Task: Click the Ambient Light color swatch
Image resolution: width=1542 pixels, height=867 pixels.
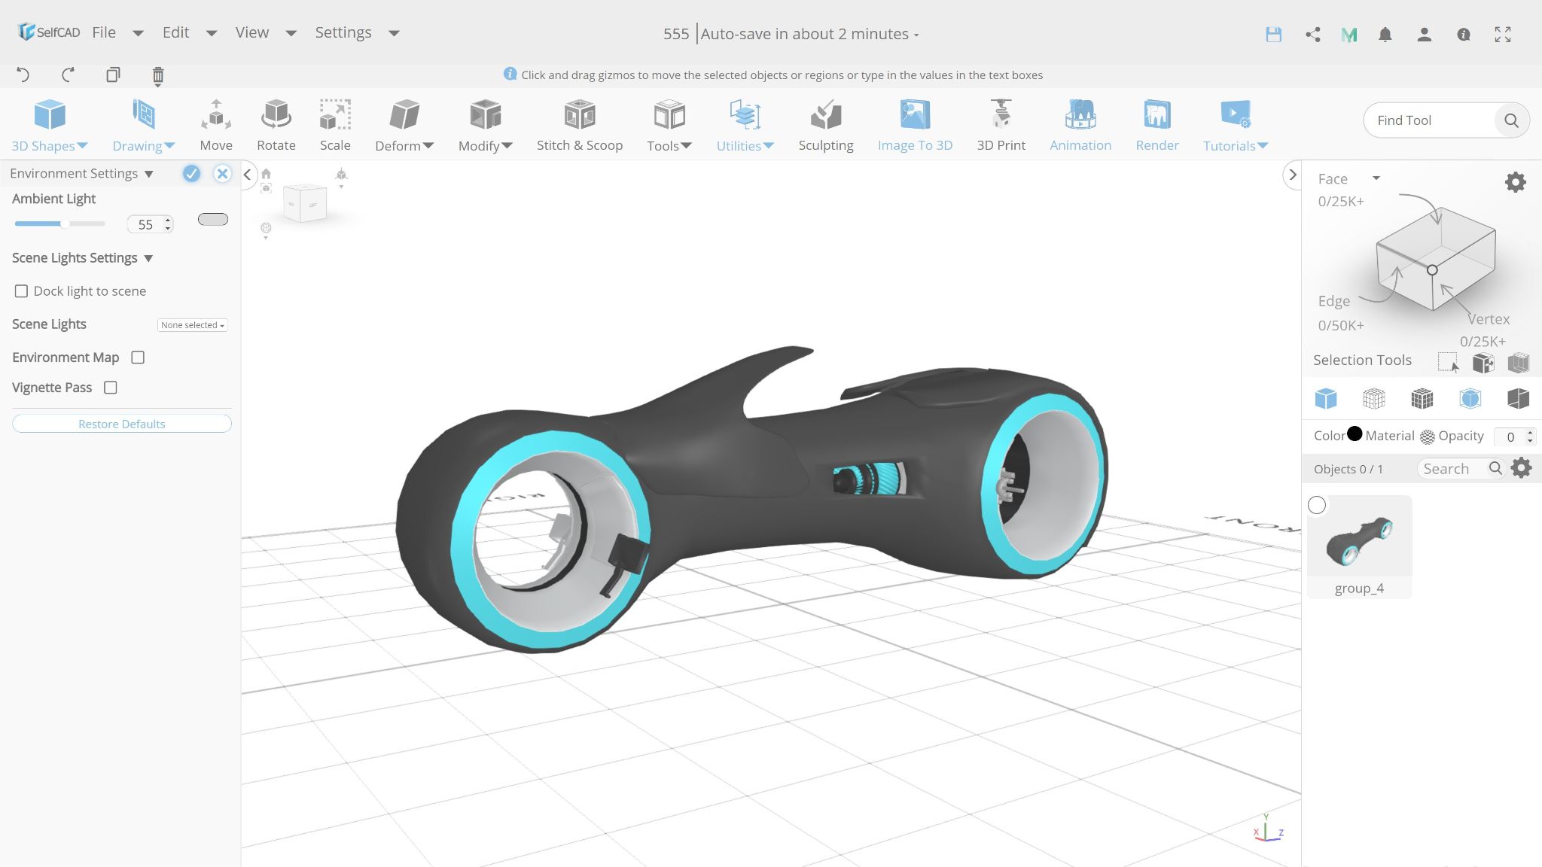Action: (212, 219)
